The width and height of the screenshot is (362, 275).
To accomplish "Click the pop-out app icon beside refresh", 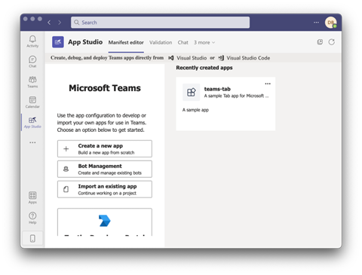I will (x=320, y=42).
